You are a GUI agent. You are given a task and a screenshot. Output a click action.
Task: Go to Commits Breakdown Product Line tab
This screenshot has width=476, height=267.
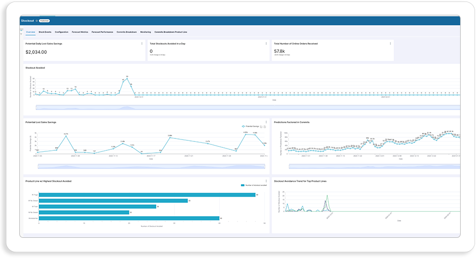point(171,32)
